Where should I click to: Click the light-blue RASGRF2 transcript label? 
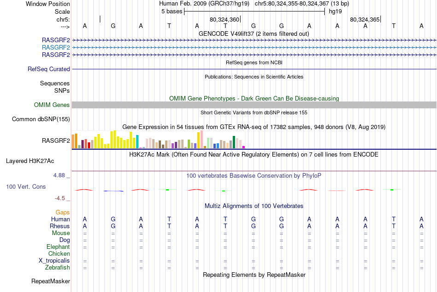pos(56,48)
